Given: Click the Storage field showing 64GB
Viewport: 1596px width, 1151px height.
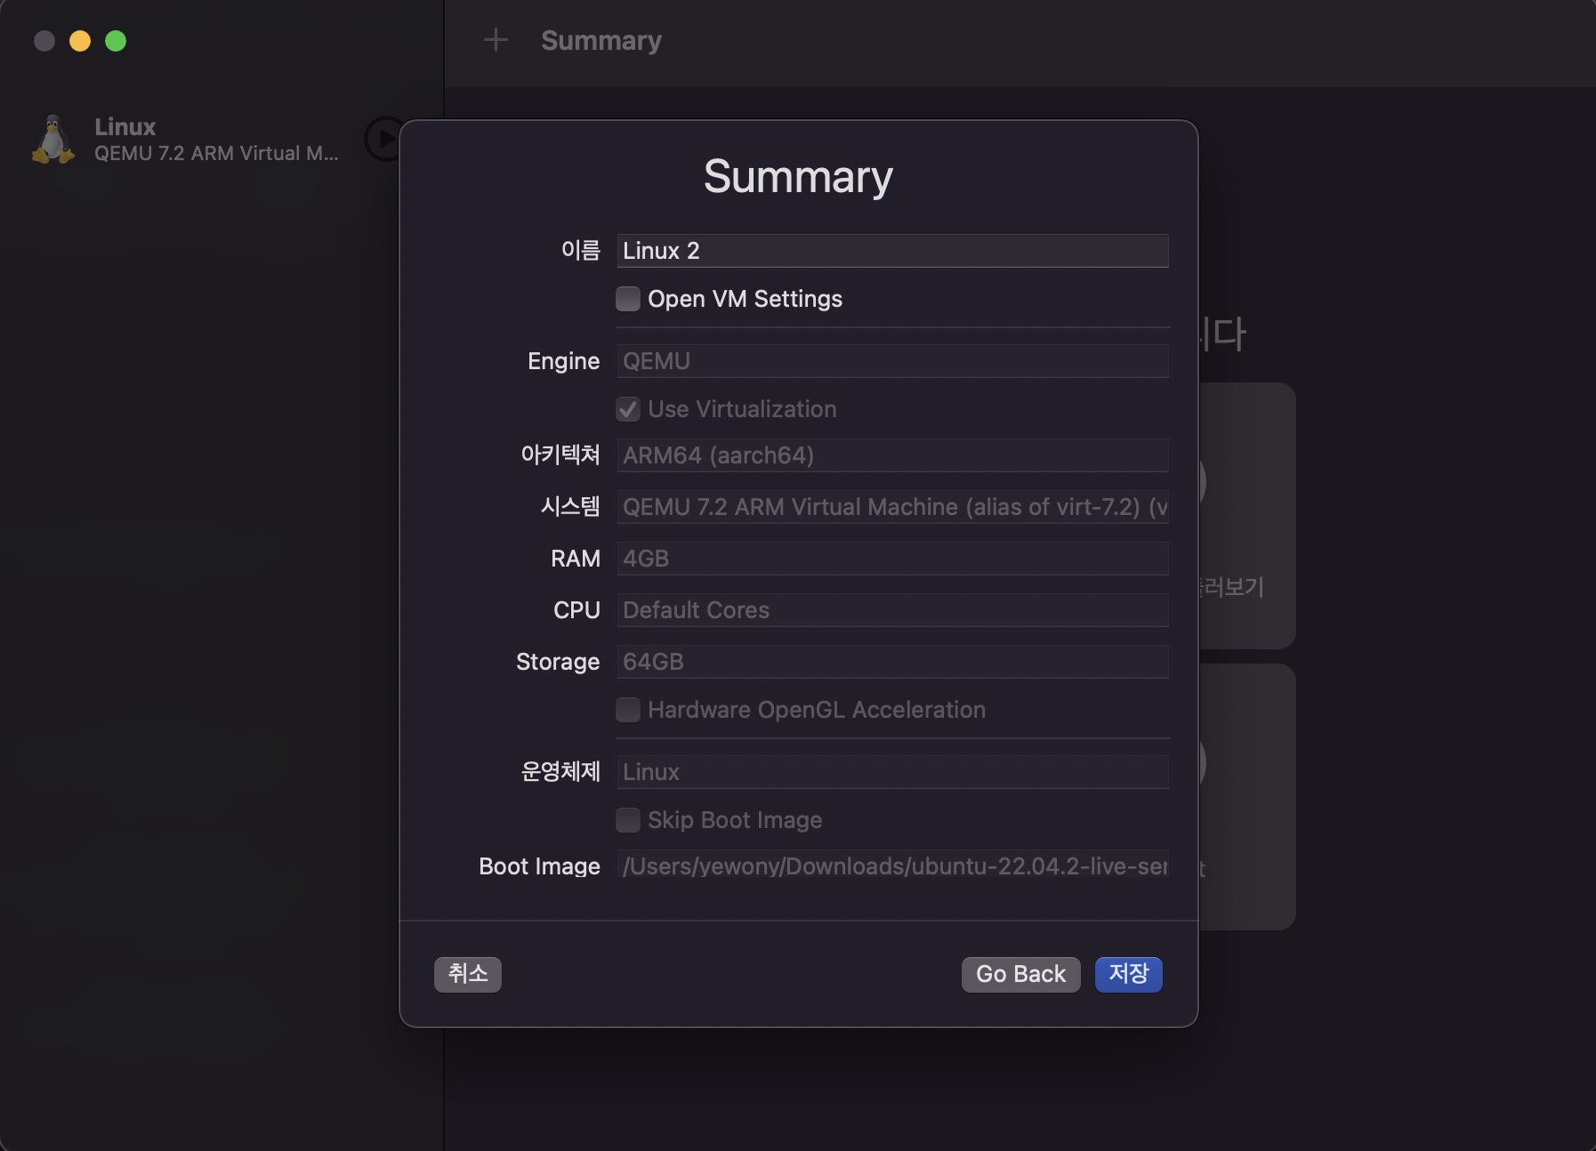Looking at the screenshot, I should click(892, 662).
